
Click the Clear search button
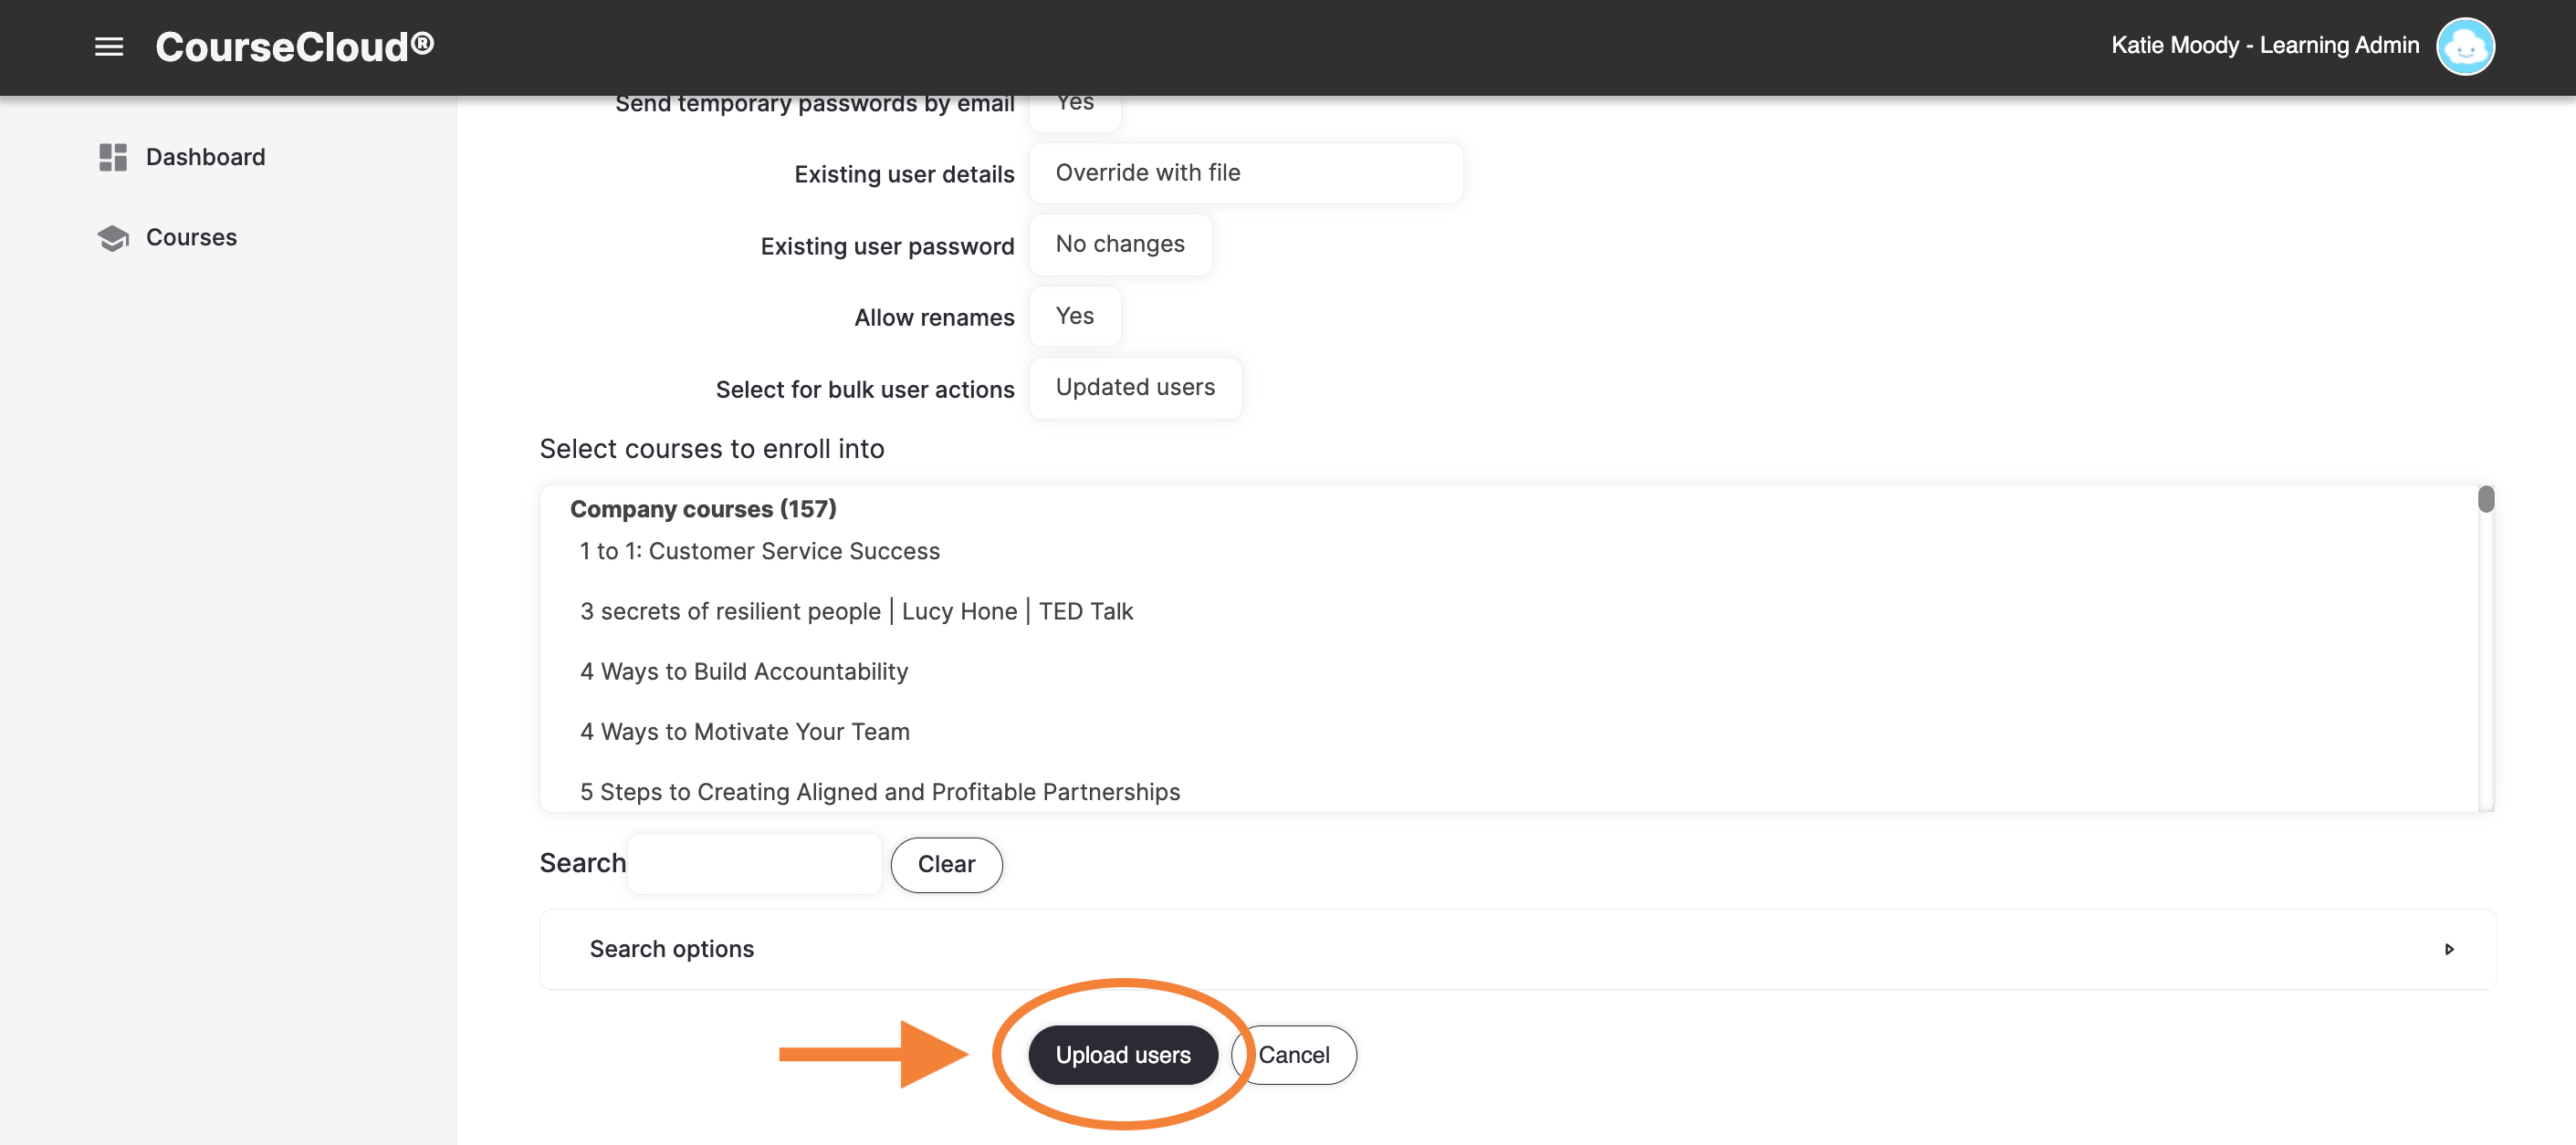click(946, 865)
